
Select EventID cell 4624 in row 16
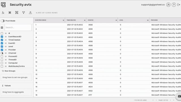coord(90,87)
